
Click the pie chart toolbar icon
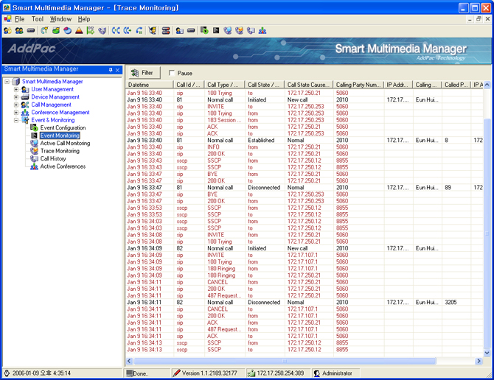pos(67,31)
